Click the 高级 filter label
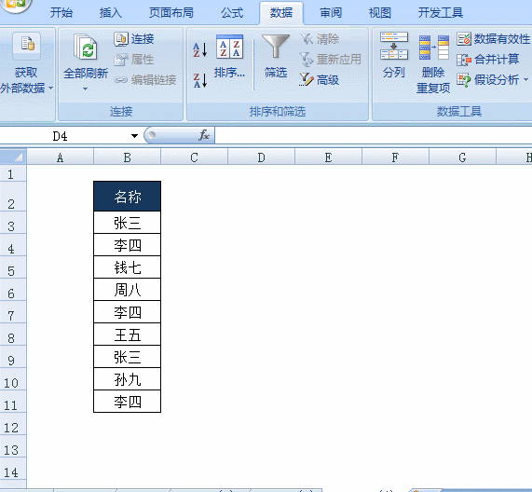532x492 pixels. (328, 80)
